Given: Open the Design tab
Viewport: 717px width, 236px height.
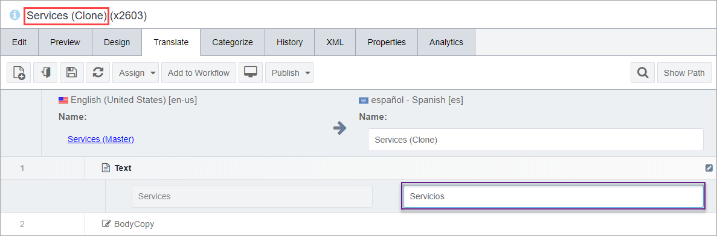Looking at the screenshot, I should [x=117, y=42].
